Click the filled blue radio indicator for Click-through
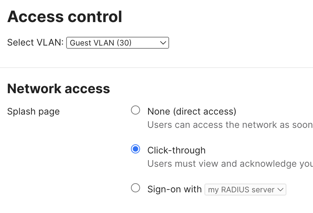The height and width of the screenshot is (213, 313). tap(135, 149)
